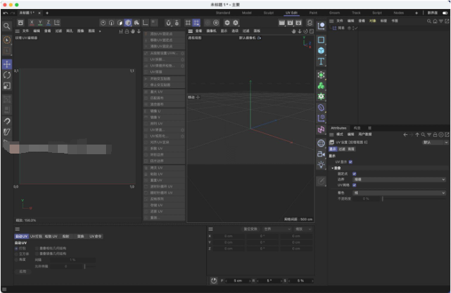Click the render view clapperboard icon
This screenshot has height=293, width=451.
pos(282,22)
